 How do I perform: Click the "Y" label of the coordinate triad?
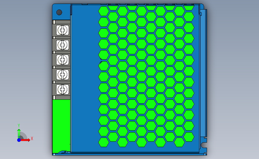coord(19,126)
